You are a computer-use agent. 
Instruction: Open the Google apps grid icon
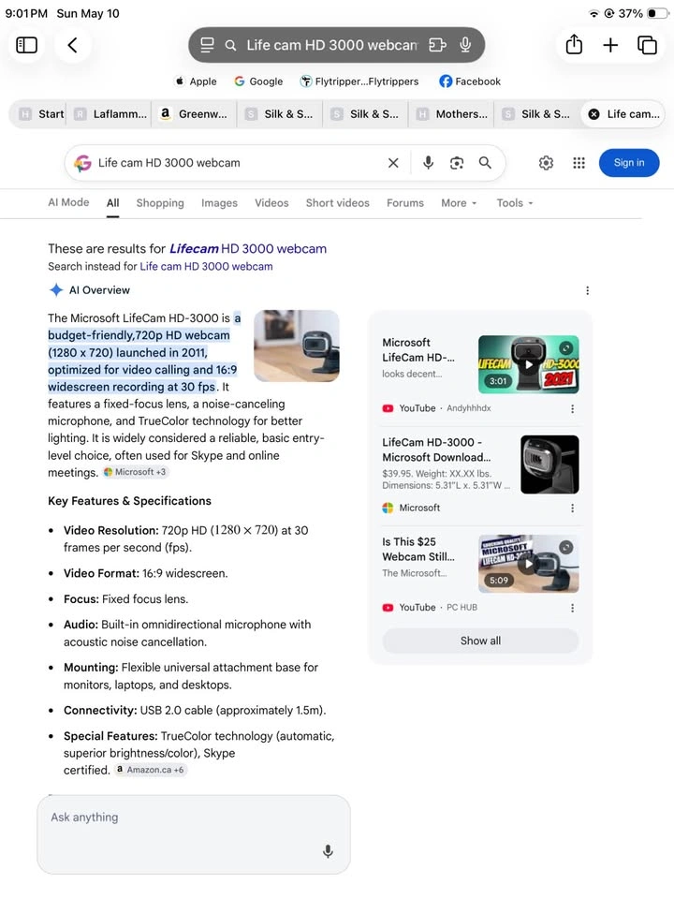(579, 163)
